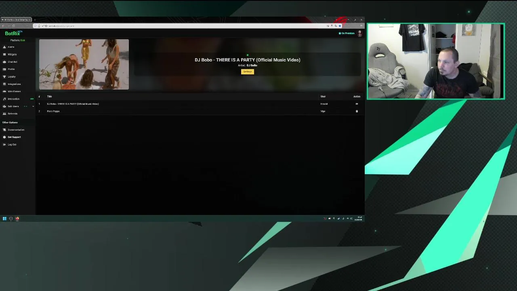Open a new browser tab
This screenshot has height=291, width=517.
pos(35,20)
